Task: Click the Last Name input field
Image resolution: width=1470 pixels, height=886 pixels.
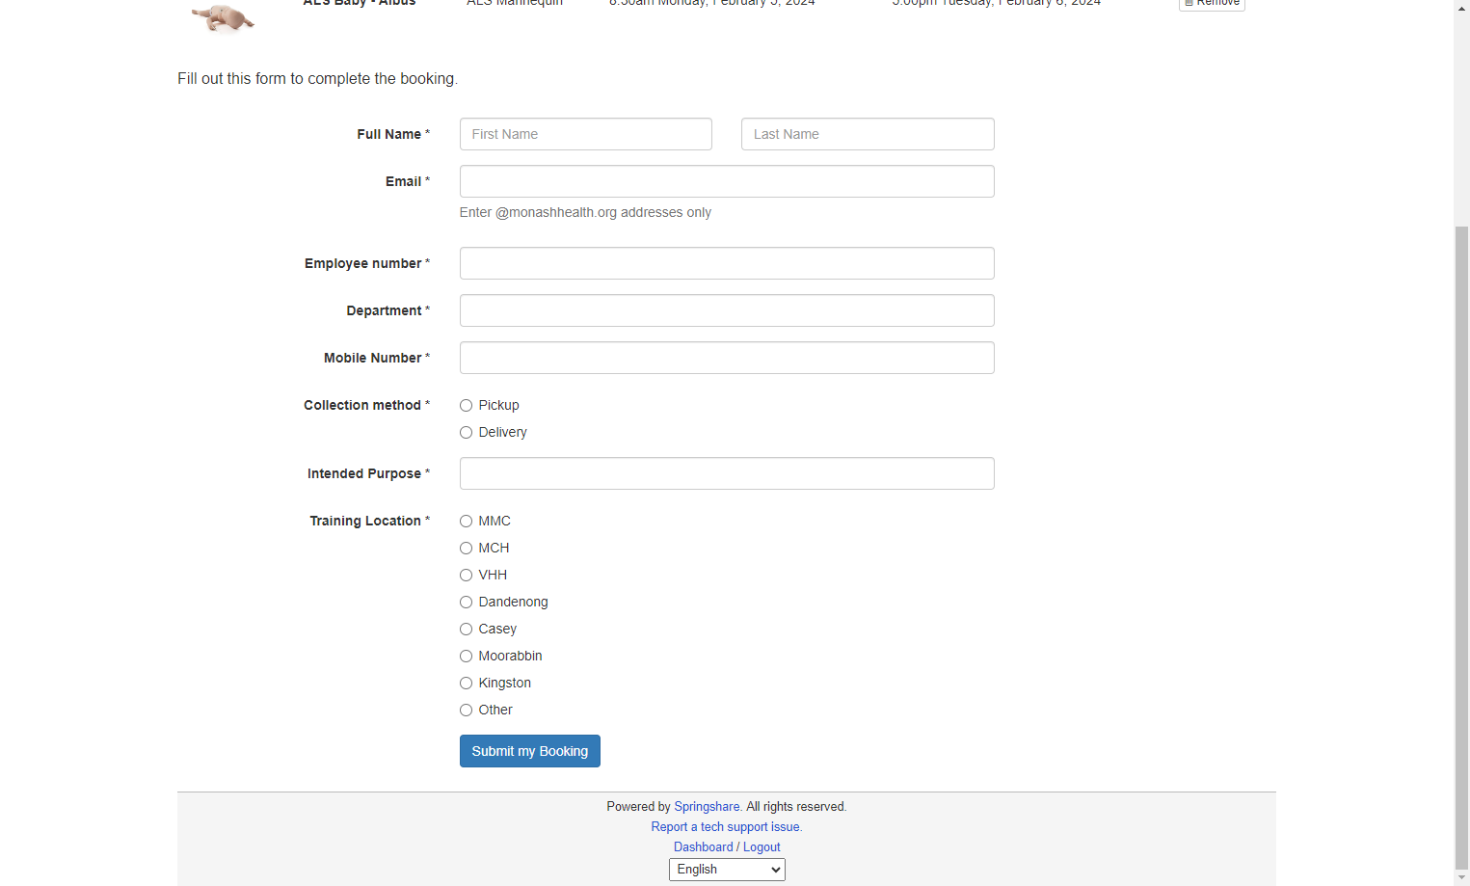Action: [x=868, y=134]
